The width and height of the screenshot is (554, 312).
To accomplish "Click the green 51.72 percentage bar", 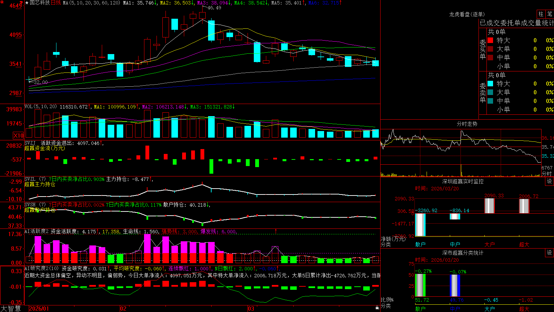I will point(420,285).
